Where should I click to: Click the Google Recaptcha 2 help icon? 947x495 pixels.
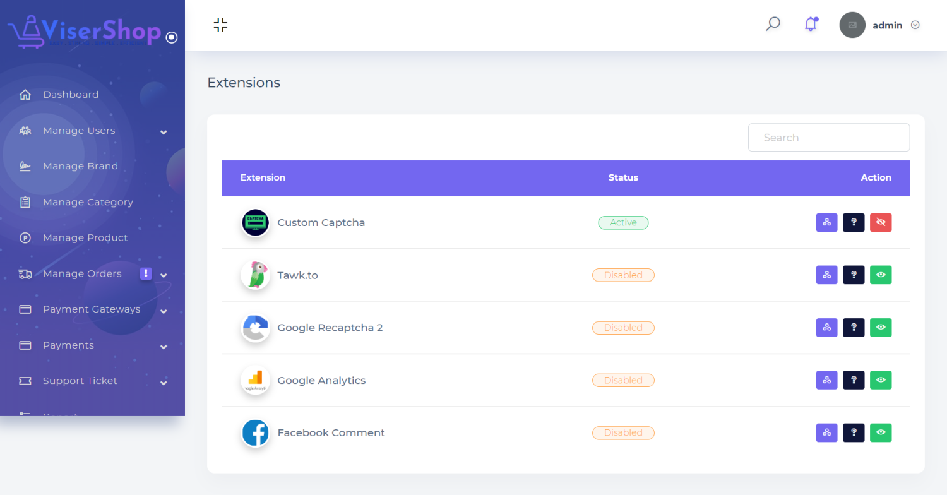[x=854, y=328]
